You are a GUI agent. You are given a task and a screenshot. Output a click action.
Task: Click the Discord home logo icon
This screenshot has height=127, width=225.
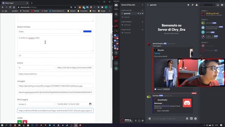coord(116,5)
